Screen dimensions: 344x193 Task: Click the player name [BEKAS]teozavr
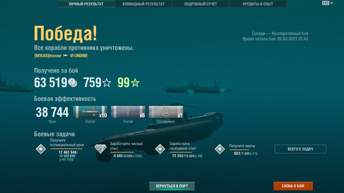point(48,56)
